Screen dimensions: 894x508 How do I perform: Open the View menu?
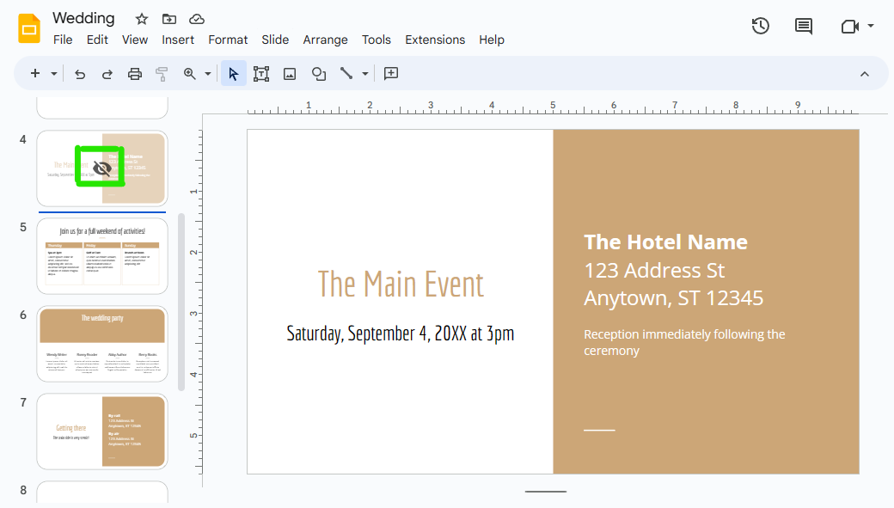(x=135, y=40)
